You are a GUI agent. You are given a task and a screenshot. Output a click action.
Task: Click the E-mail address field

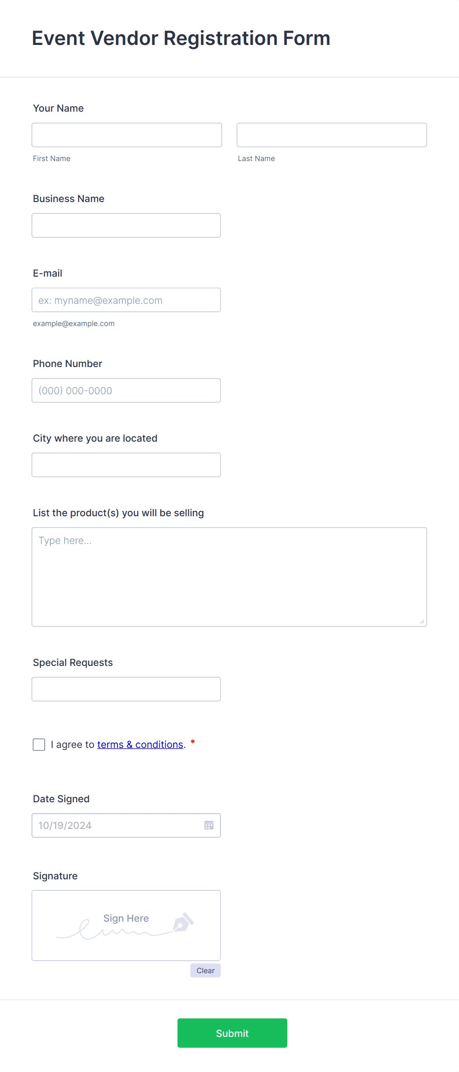(126, 300)
